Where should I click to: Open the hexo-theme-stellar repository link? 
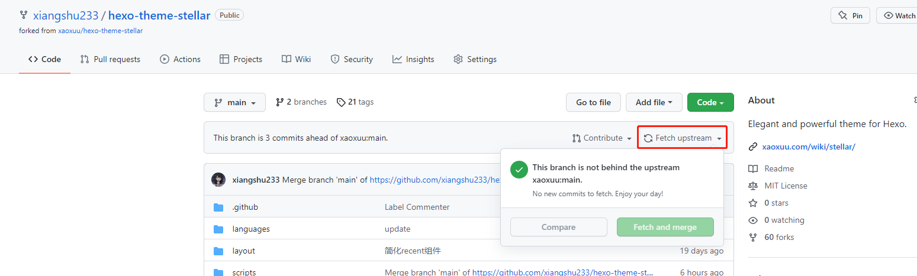159,16
